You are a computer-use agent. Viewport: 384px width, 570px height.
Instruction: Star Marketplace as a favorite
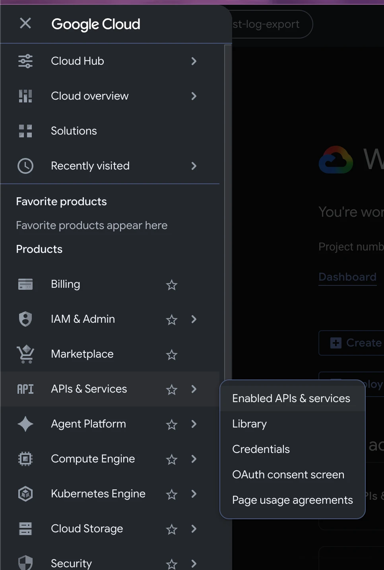(x=172, y=355)
